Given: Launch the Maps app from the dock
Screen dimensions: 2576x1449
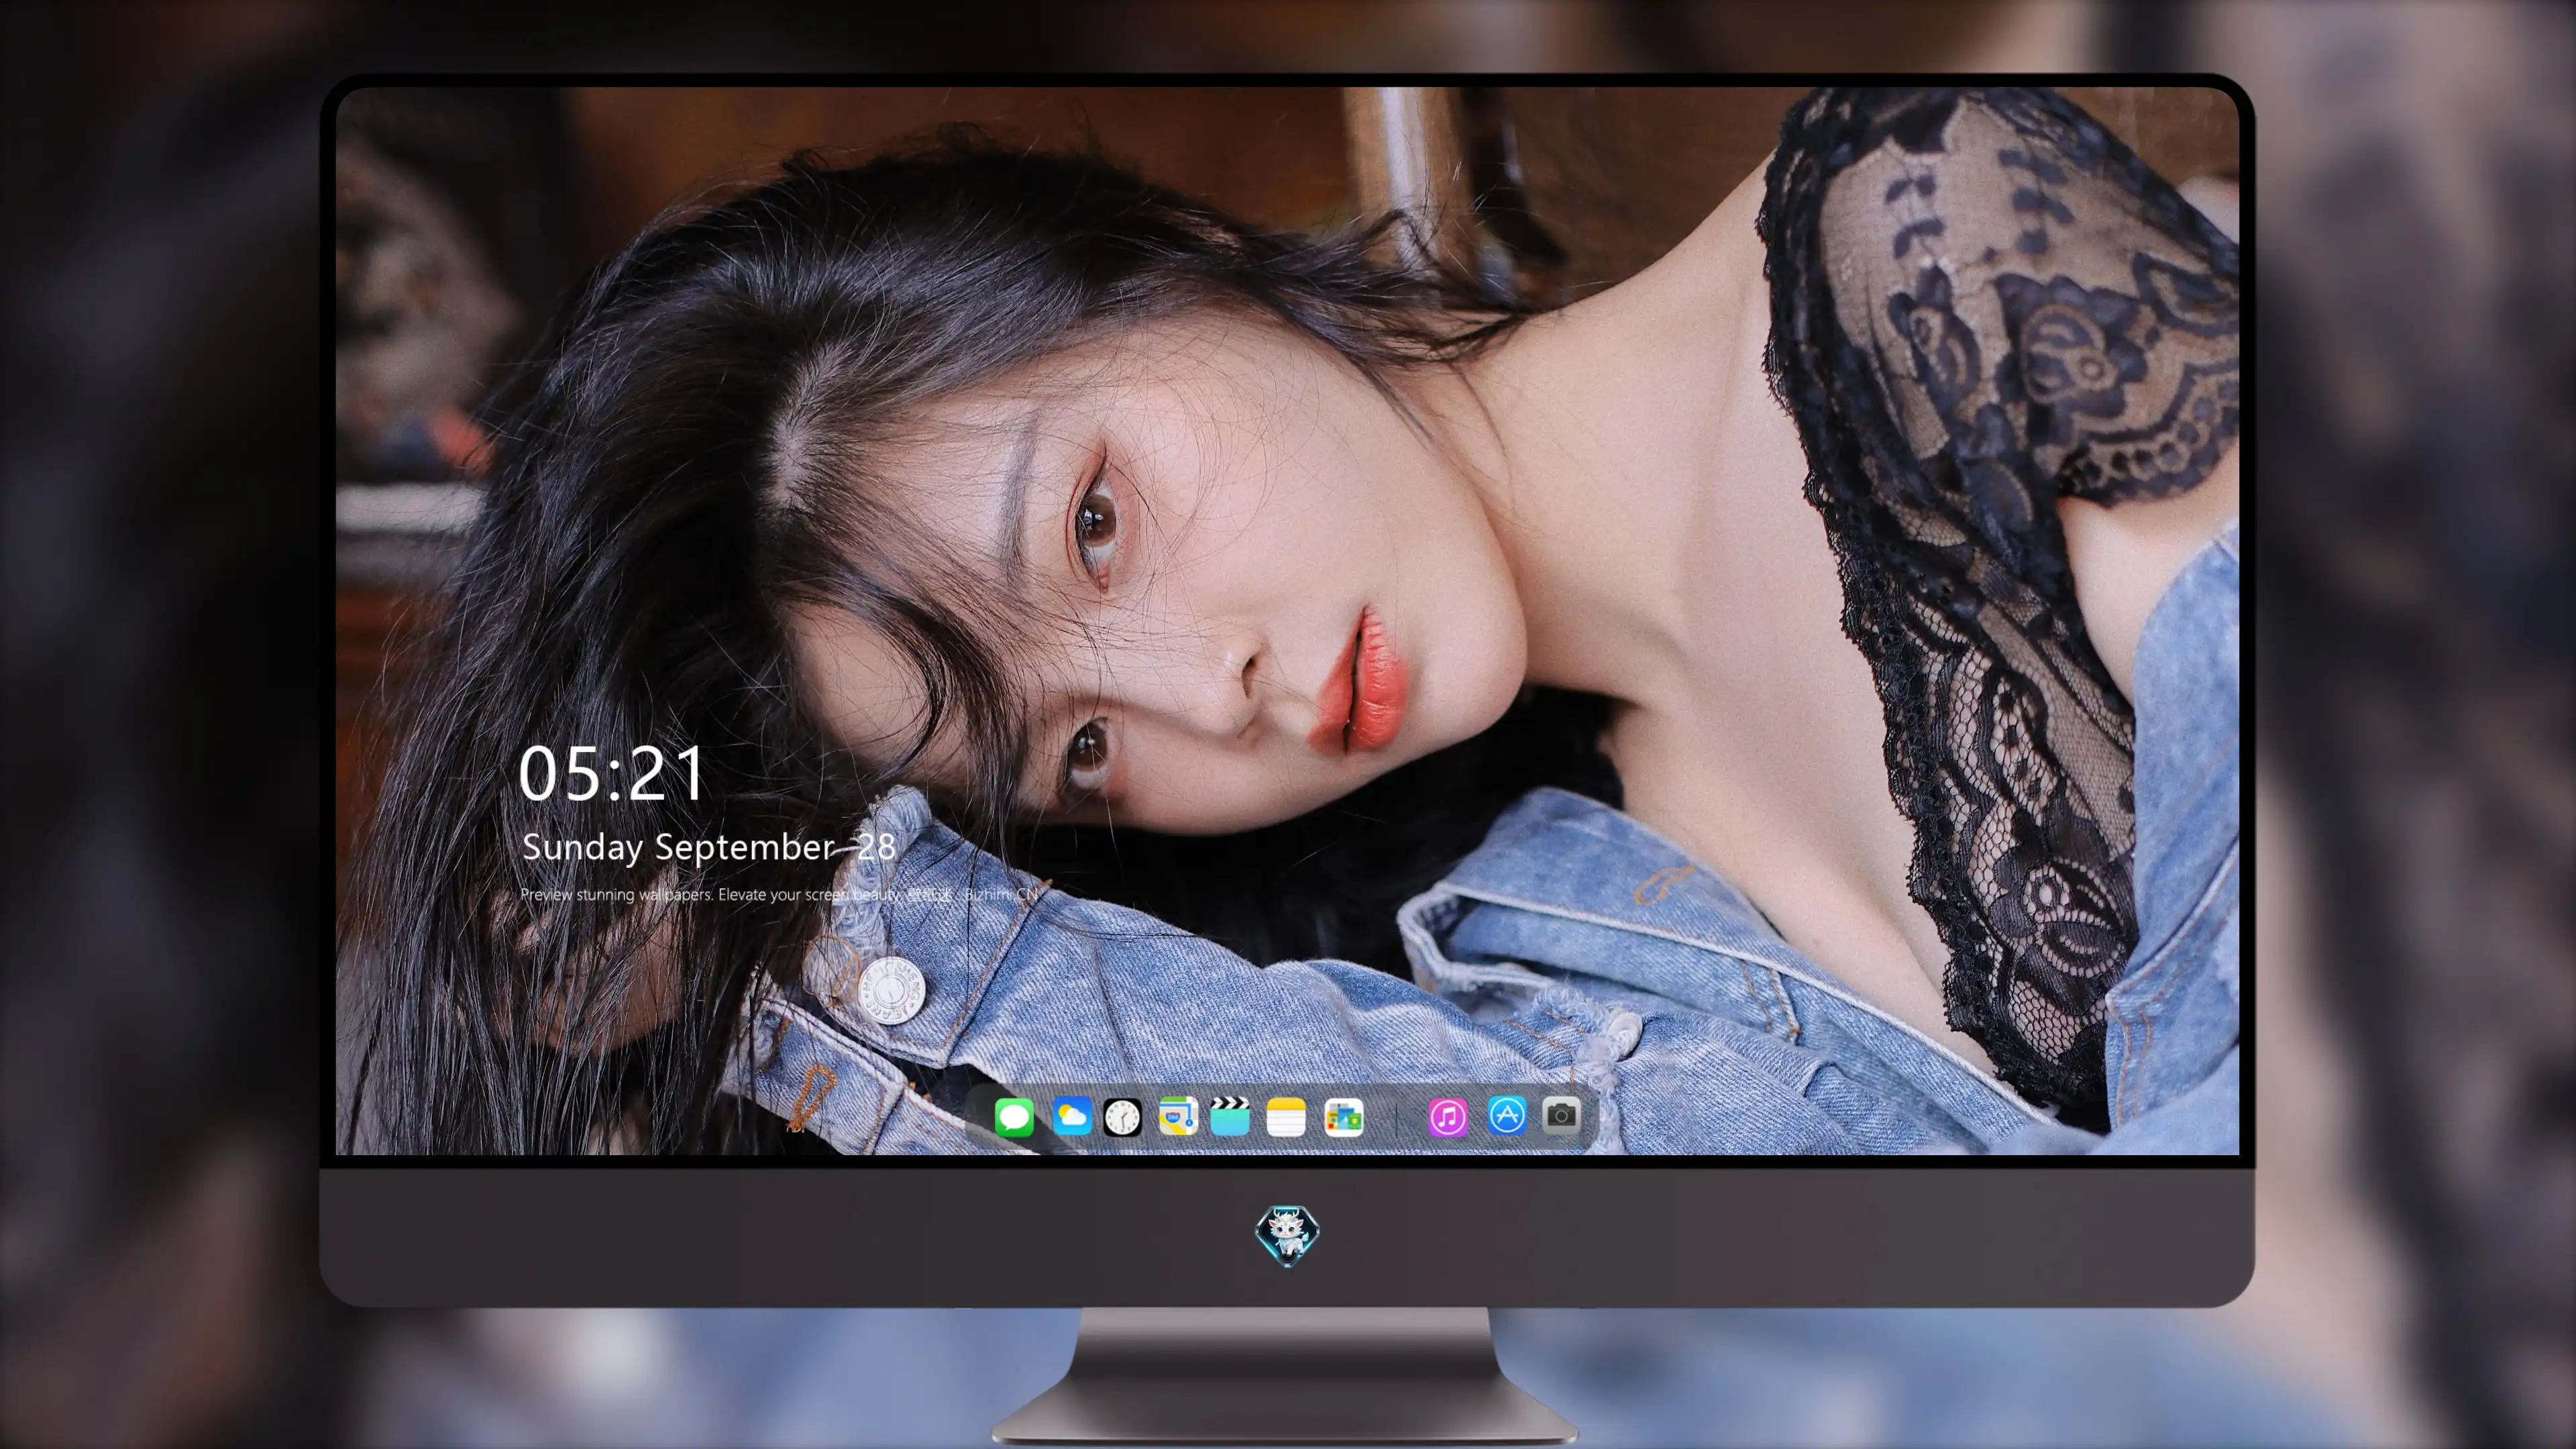Looking at the screenshot, I should point(1178,1116).
